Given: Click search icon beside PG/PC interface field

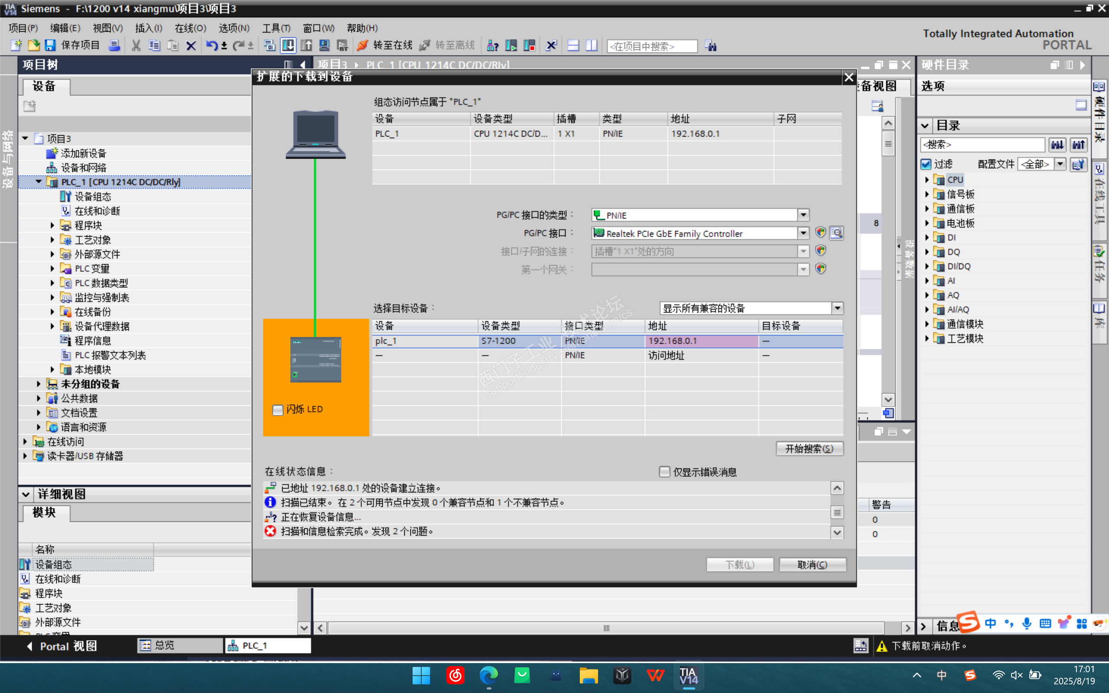Looking at the screenshot, I should 836,233.
